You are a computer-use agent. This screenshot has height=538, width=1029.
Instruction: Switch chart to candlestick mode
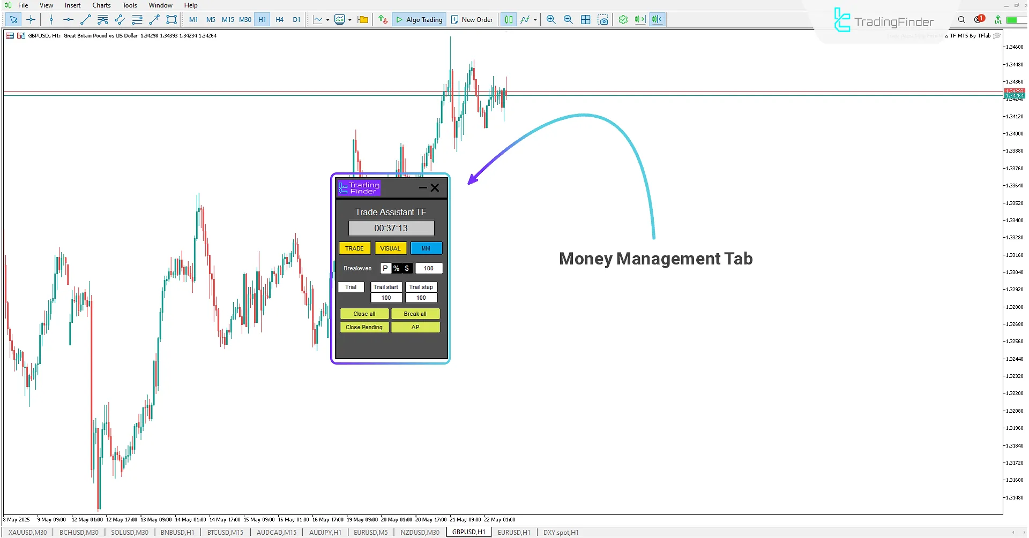click(x=508, y=19)
